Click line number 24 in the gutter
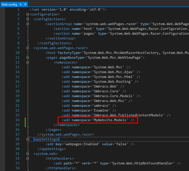Screen dimensions: 189x171 point(17,120)
